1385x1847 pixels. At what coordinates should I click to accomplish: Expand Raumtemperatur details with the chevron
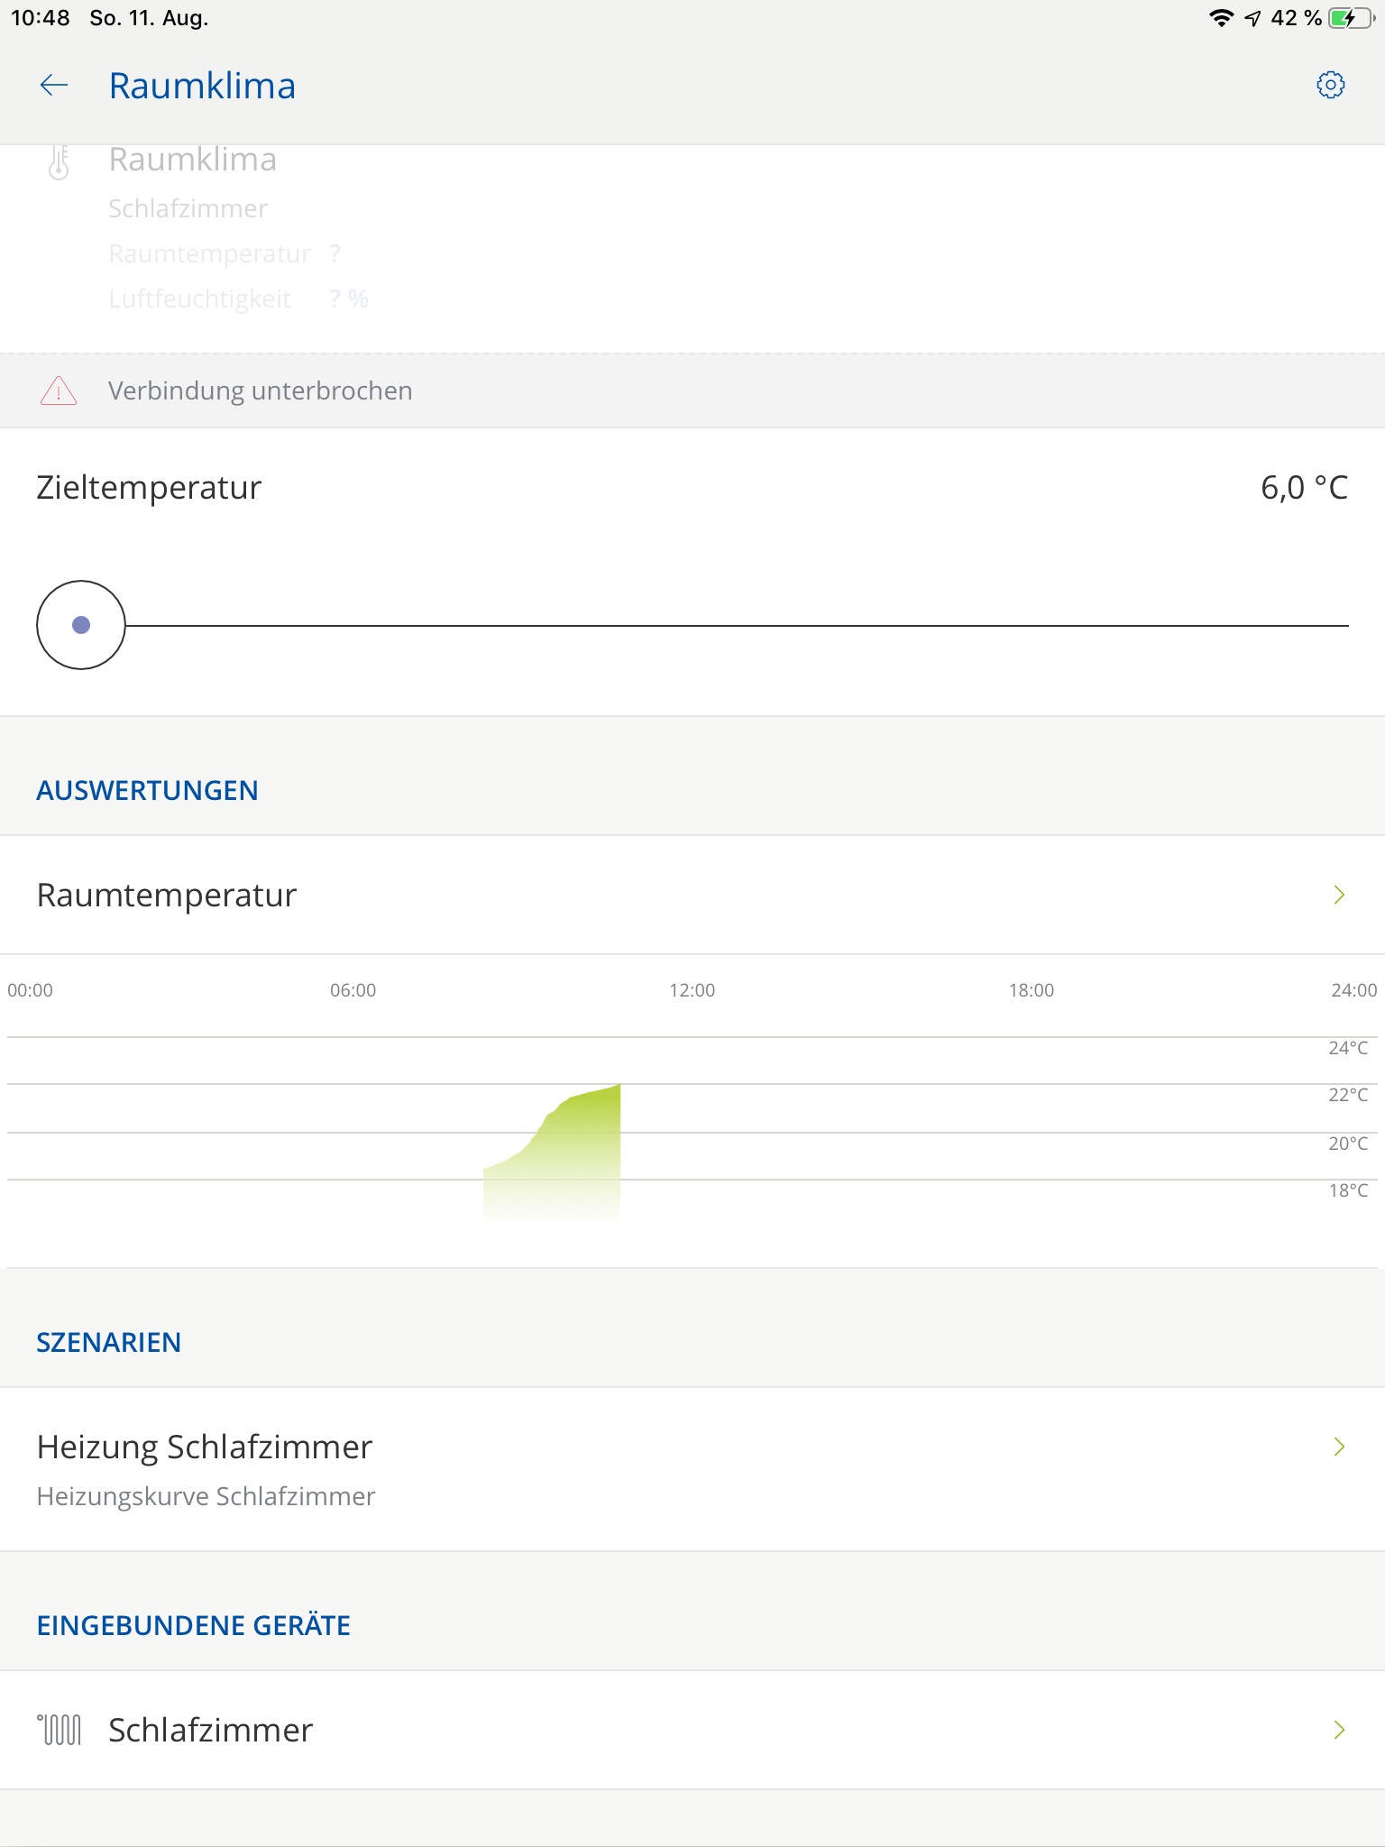pyautogui.click(x=1339, y=895)
